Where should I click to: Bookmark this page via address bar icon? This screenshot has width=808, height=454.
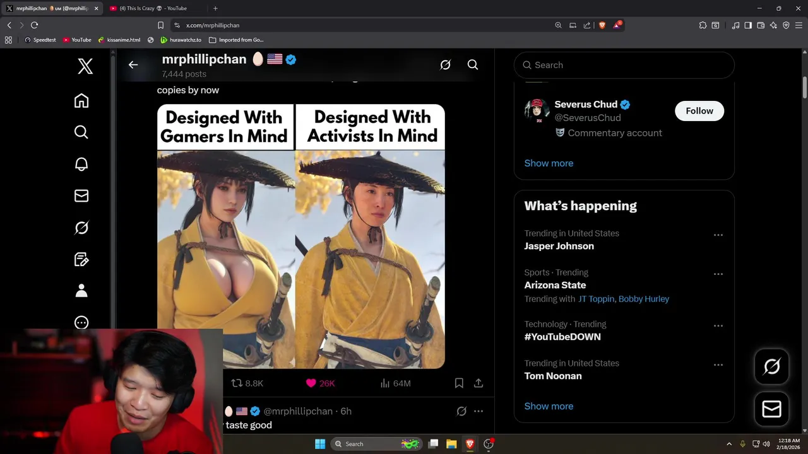coord(160,25)
